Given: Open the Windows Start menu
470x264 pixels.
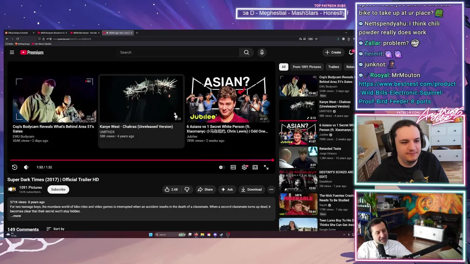Looking at the screenshot, I should pyautogui.click(x=151, y=235).
